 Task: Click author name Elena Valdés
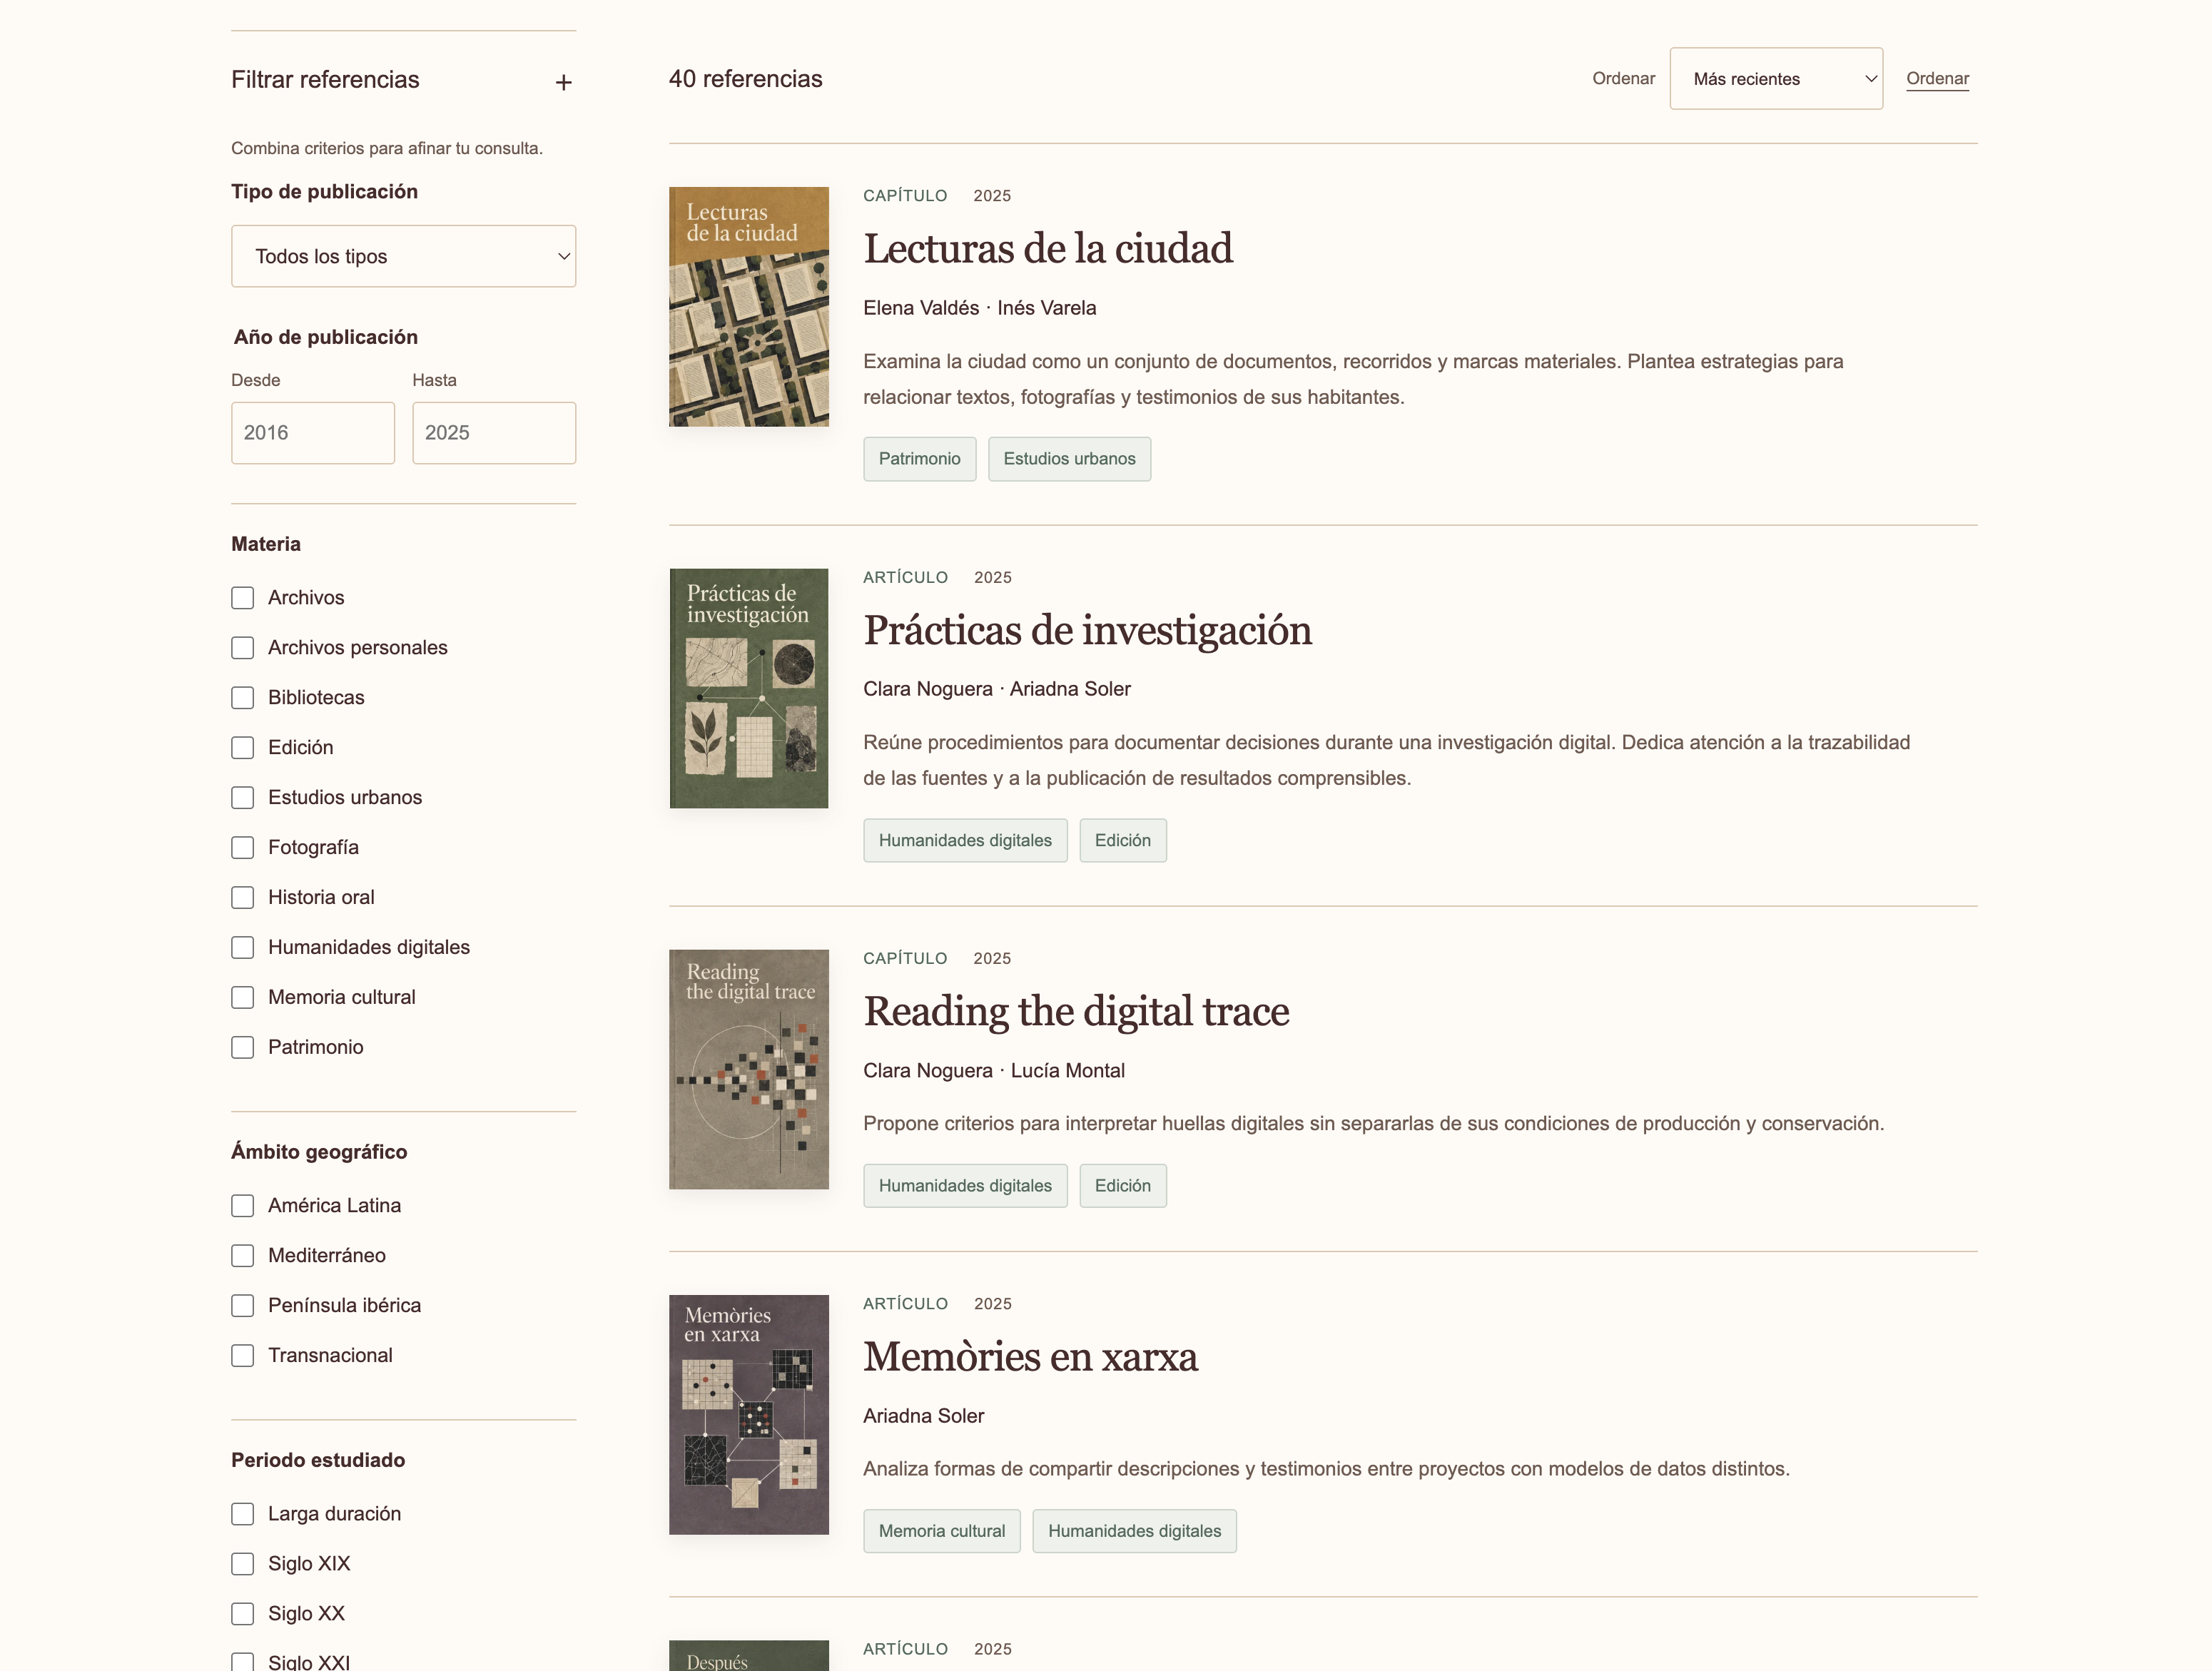tap(921, 308)
